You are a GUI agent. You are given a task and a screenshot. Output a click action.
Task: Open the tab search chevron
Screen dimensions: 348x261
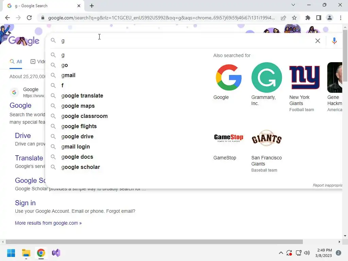pyautogui.click(x=293, y=5)
